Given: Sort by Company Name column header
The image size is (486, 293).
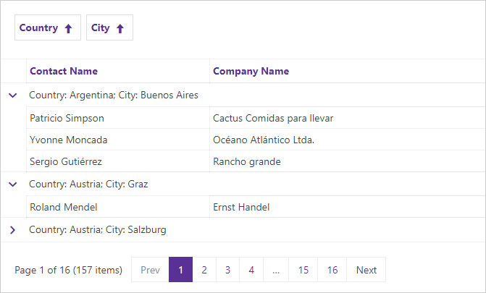Looking at the screenshot, I should pos(251,71).
